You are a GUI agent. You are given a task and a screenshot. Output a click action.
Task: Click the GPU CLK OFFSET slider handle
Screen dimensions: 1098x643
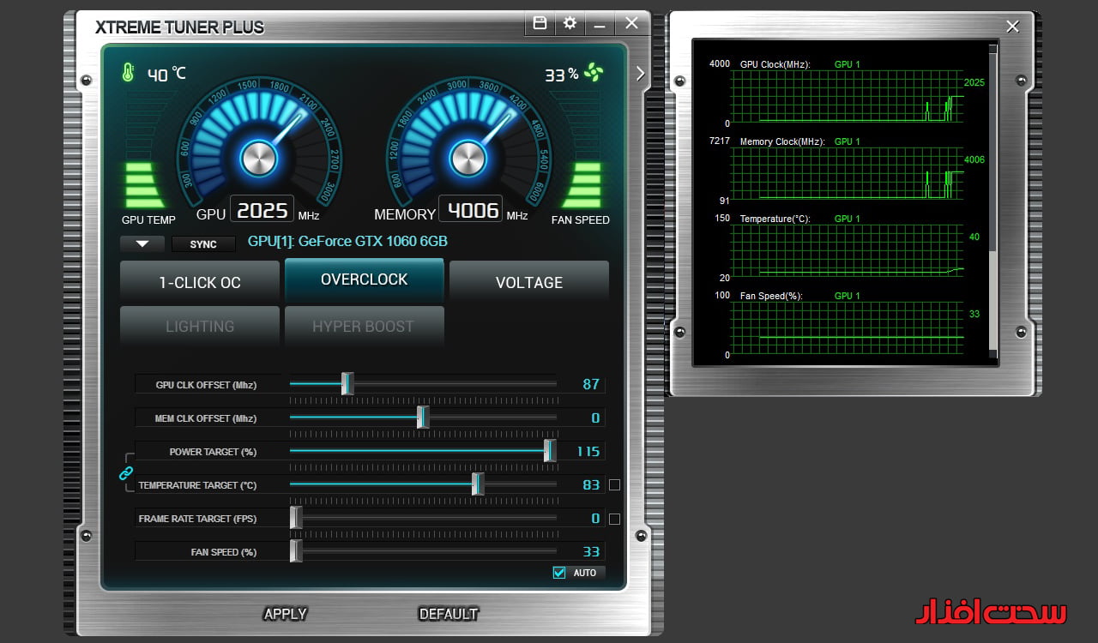click(x=347, y=384)
